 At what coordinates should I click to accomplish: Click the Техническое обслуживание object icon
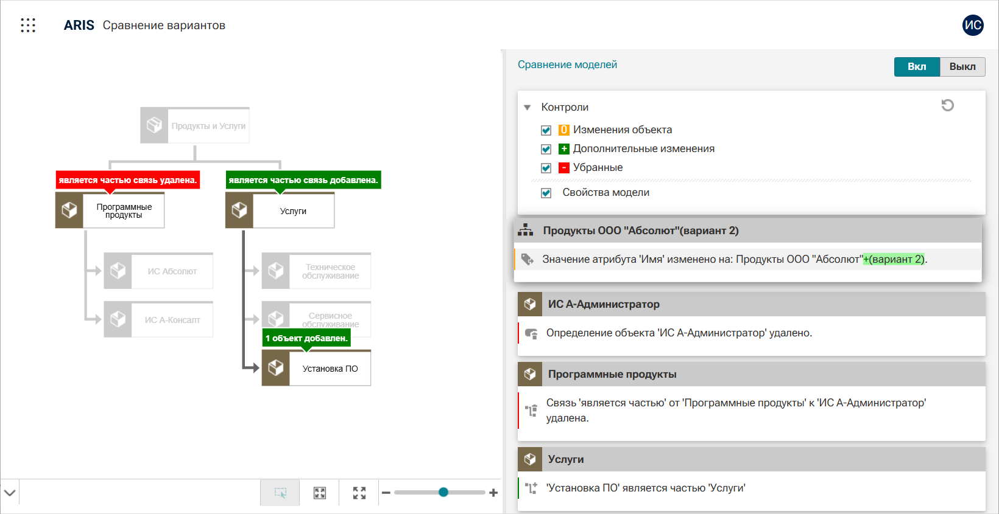coord(276,271)
